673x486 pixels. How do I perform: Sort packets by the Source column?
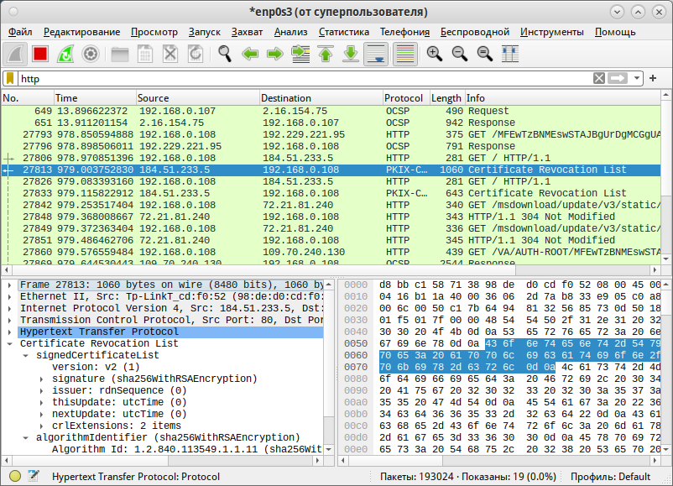(198, 98)
